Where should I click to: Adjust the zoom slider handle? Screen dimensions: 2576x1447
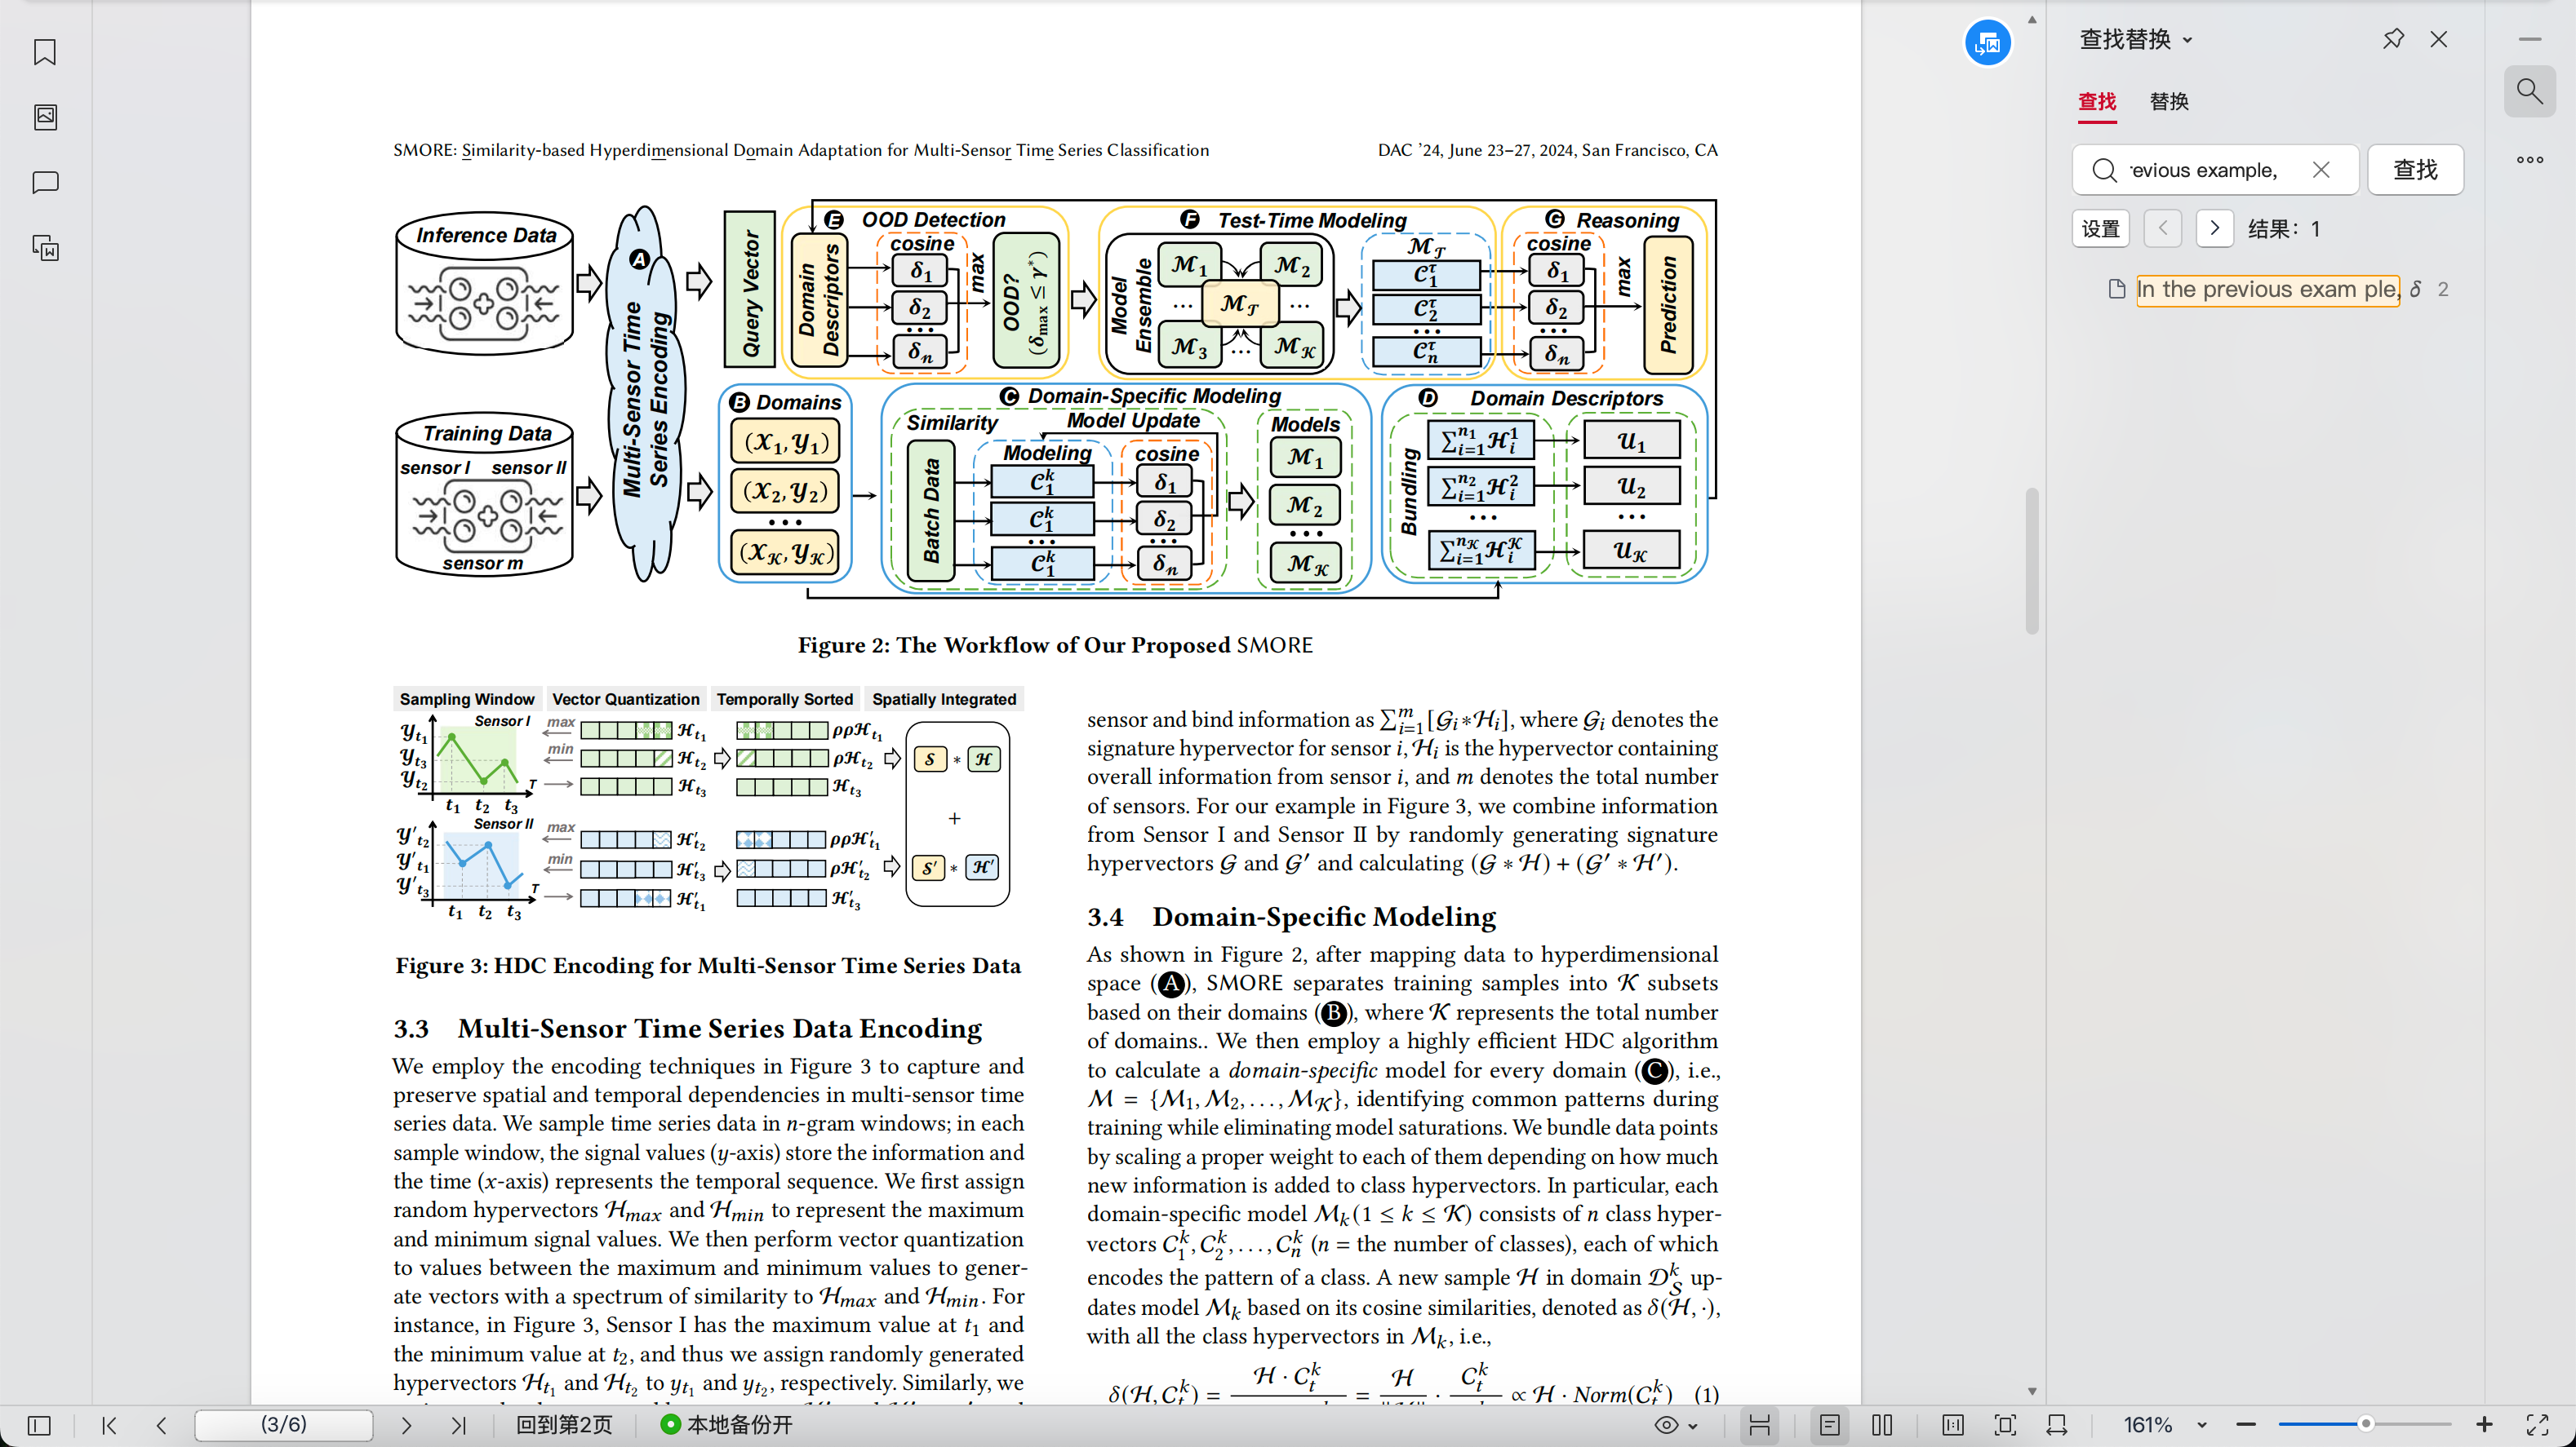pyautogui.click(x=2365, y=1424)
